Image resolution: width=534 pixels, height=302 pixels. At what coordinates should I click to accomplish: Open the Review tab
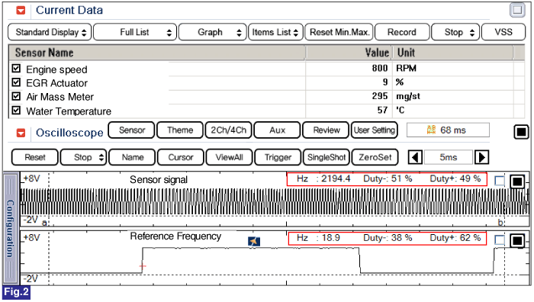[326, 130]
